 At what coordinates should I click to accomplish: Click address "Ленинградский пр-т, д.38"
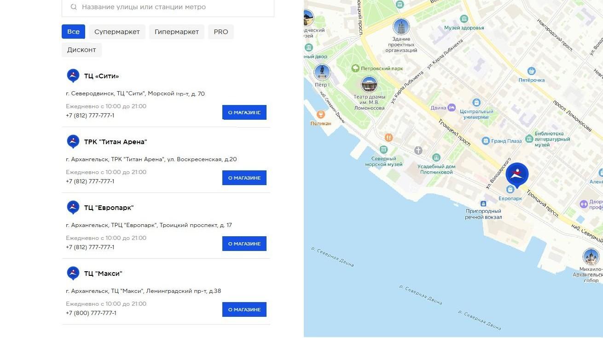[184, 291]
